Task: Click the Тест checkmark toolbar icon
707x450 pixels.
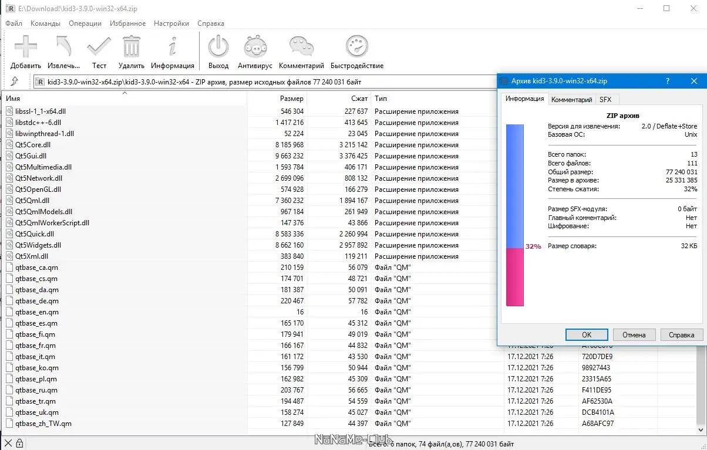Action: click(99, 46)
